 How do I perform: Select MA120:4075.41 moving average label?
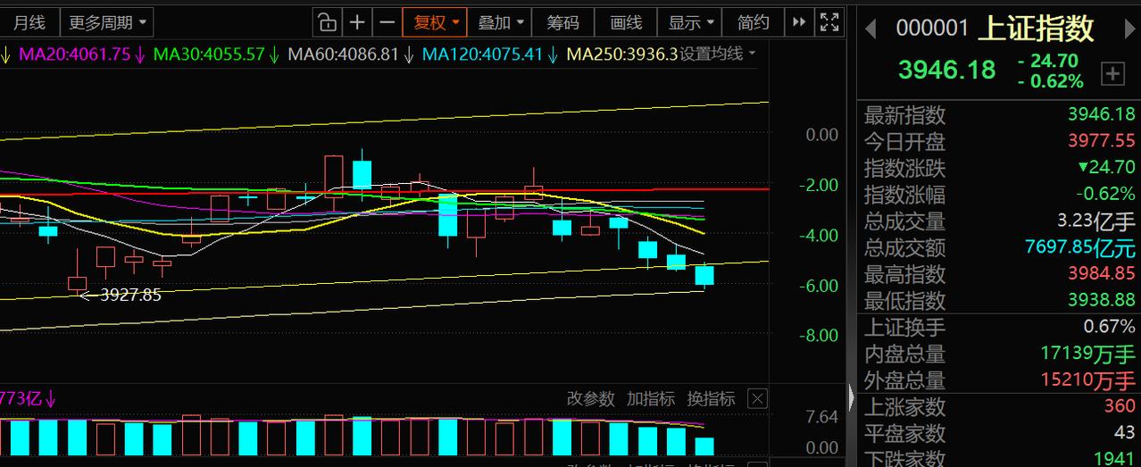(x=482, y=54)
